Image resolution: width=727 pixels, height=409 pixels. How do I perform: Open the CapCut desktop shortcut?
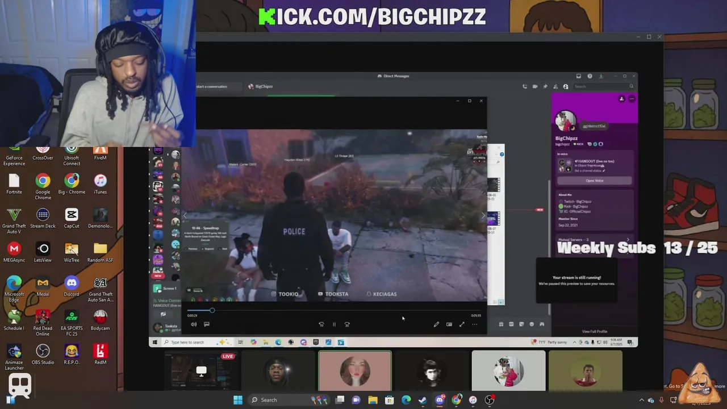point(72,218)
